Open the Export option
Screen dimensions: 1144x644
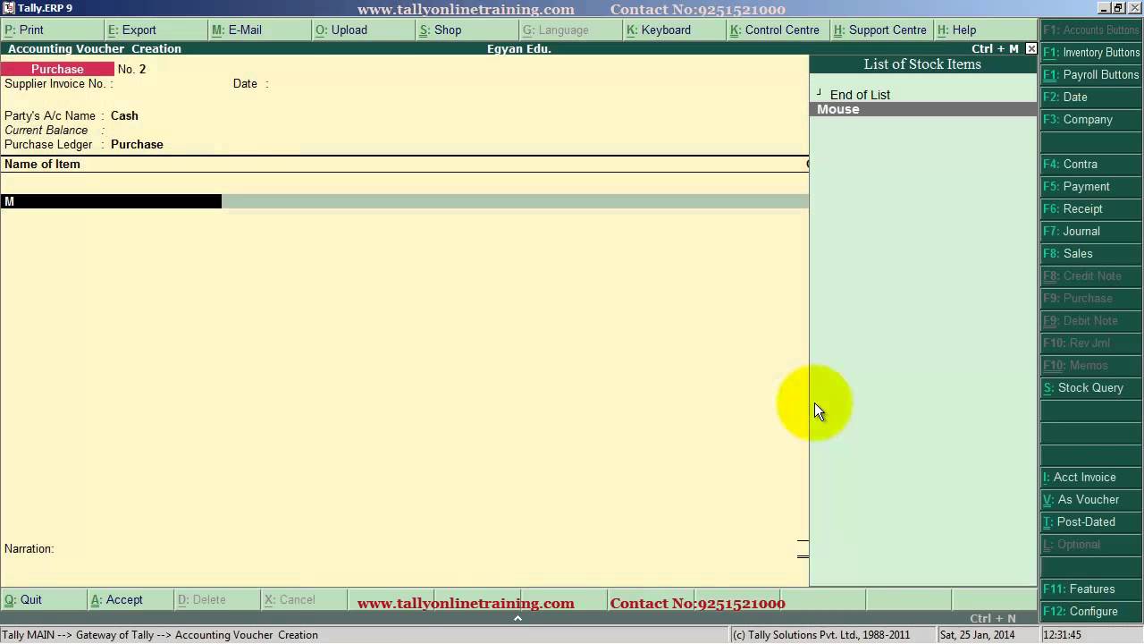tap(156, 30)
